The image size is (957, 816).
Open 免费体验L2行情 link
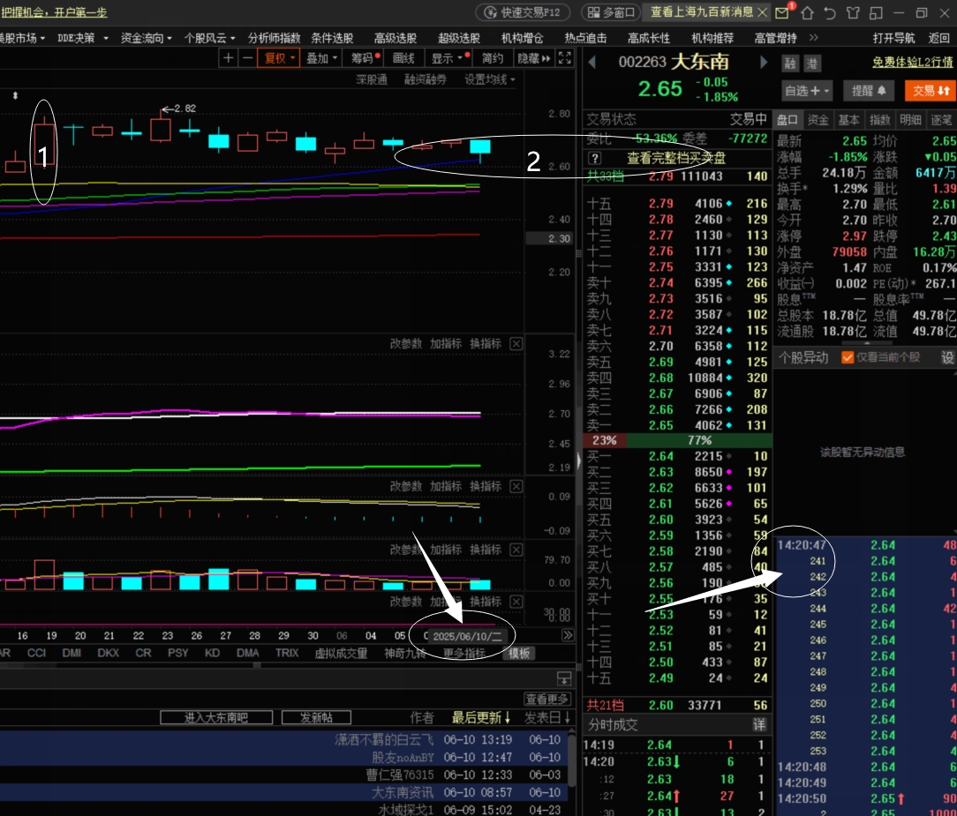(913, 63)
